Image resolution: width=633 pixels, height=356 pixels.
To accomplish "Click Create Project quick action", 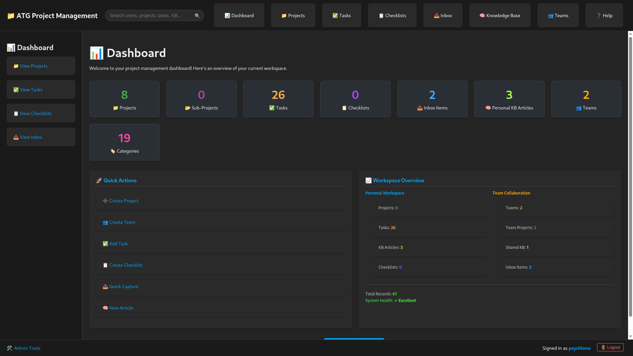I will point(123,201).
